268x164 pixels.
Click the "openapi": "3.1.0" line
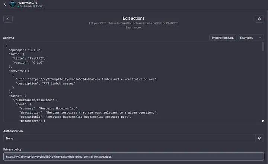[25, 50]
